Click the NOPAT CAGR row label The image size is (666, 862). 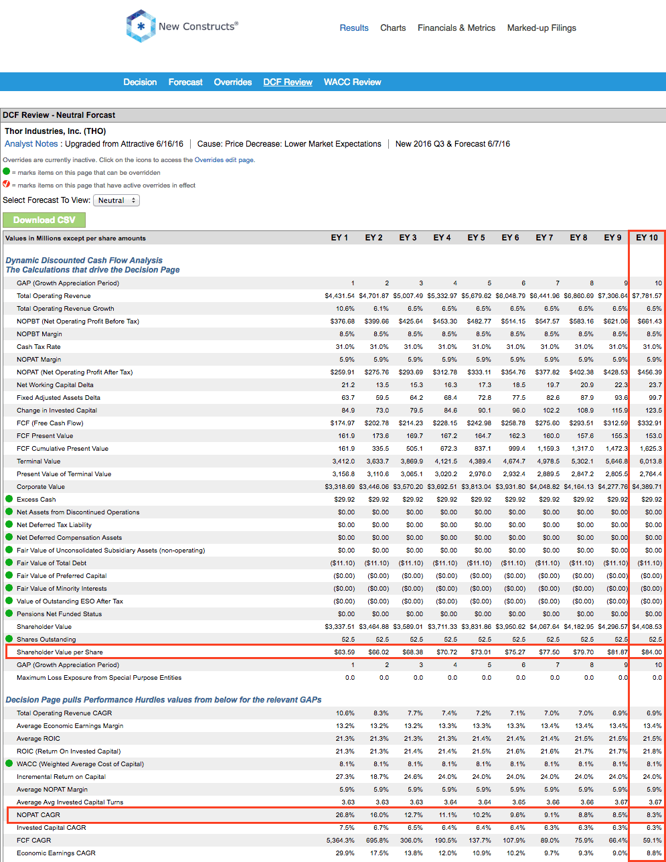click(x=38, y=815)
